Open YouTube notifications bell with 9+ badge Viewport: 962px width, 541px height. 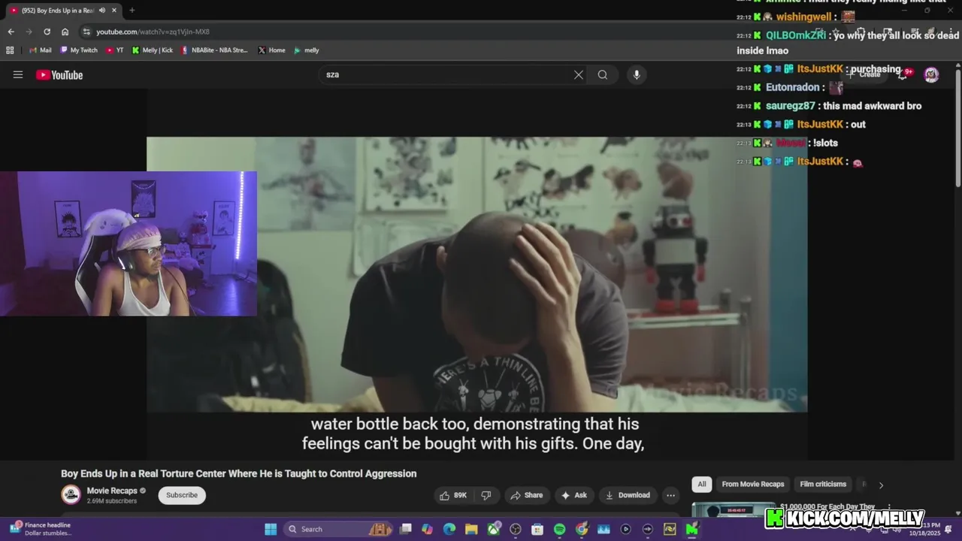[x=904, y=74]
